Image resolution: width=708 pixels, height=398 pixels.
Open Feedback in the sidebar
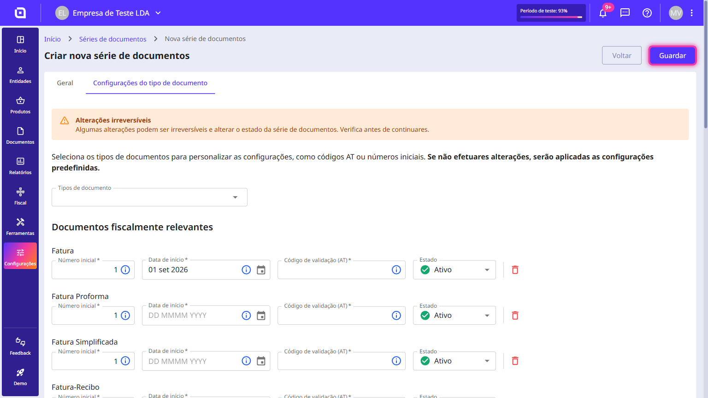[x=20, y=347]
